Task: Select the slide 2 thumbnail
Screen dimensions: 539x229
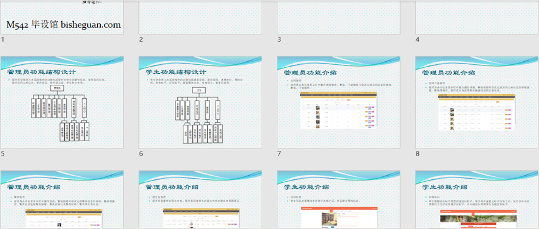Action: point(200,17)
